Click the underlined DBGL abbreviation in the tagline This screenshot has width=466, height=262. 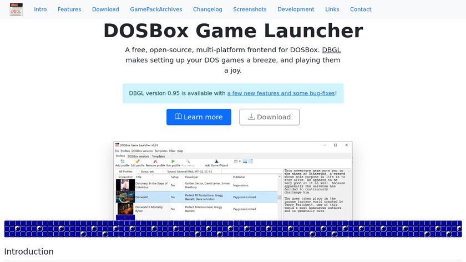tap(331, 49)
